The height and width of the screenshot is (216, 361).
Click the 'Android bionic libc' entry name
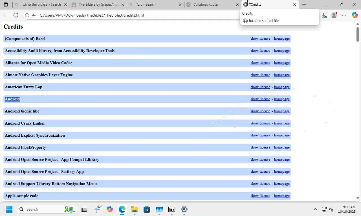[22, 111]
